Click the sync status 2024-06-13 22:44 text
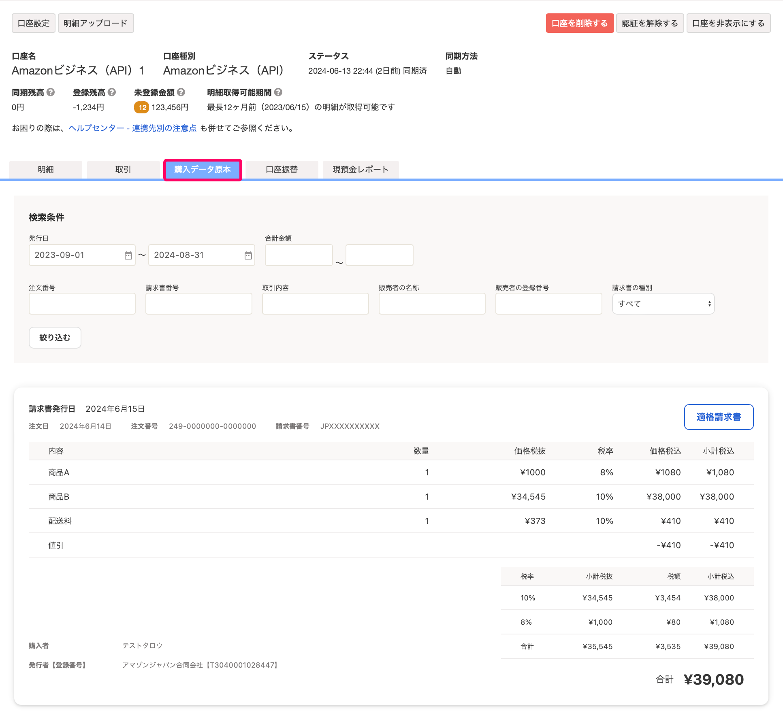 point(367,71)
